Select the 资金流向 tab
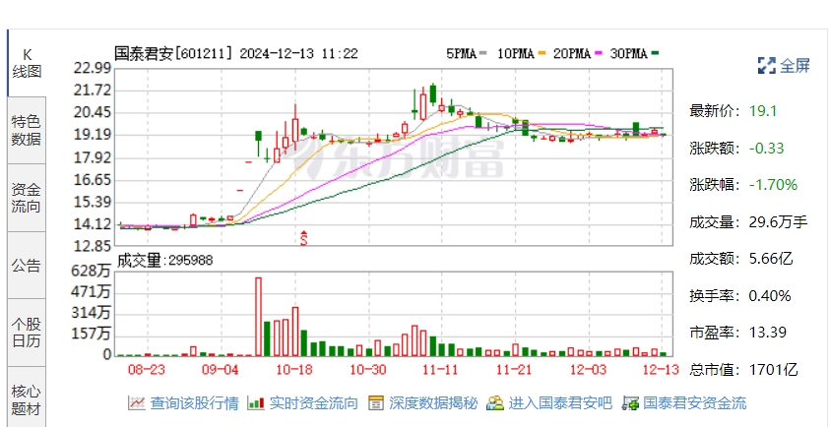This screenshot has width=829, height=427. tap(27, 198)
